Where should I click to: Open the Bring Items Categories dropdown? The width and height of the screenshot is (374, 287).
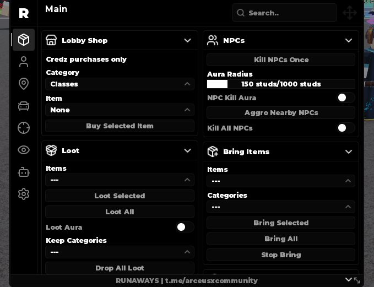(x=281, y=207)
